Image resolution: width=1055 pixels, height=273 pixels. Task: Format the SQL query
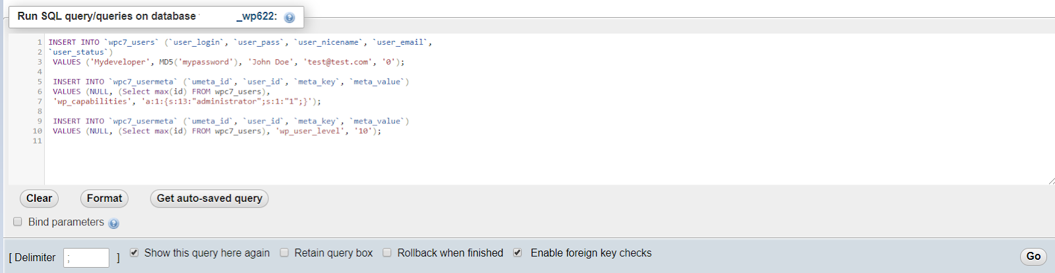click(x=104, y=198)
